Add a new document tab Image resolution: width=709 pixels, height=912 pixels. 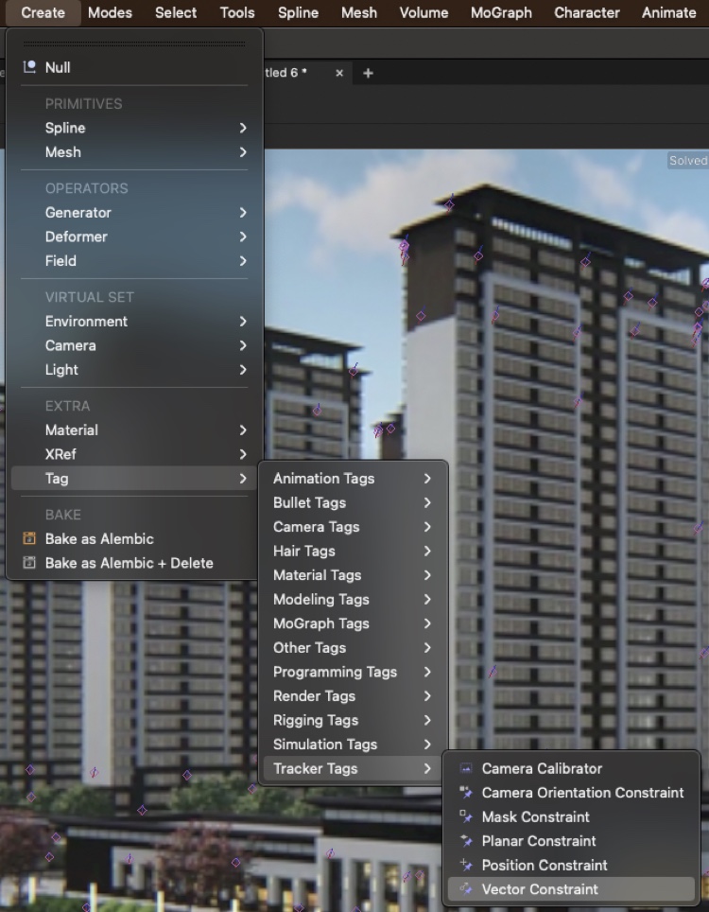click(368, 73)
